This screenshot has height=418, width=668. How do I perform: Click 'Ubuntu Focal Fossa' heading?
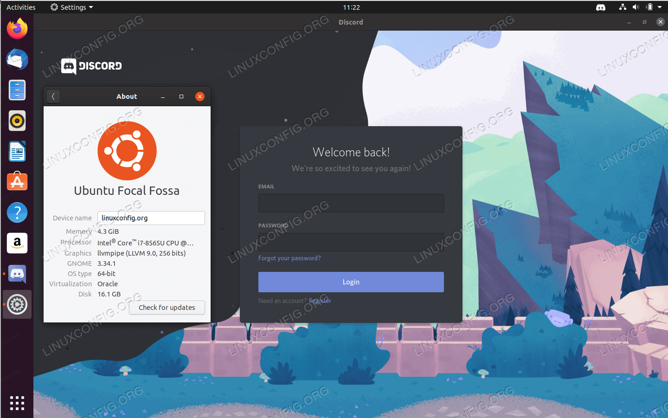point(127,191)
